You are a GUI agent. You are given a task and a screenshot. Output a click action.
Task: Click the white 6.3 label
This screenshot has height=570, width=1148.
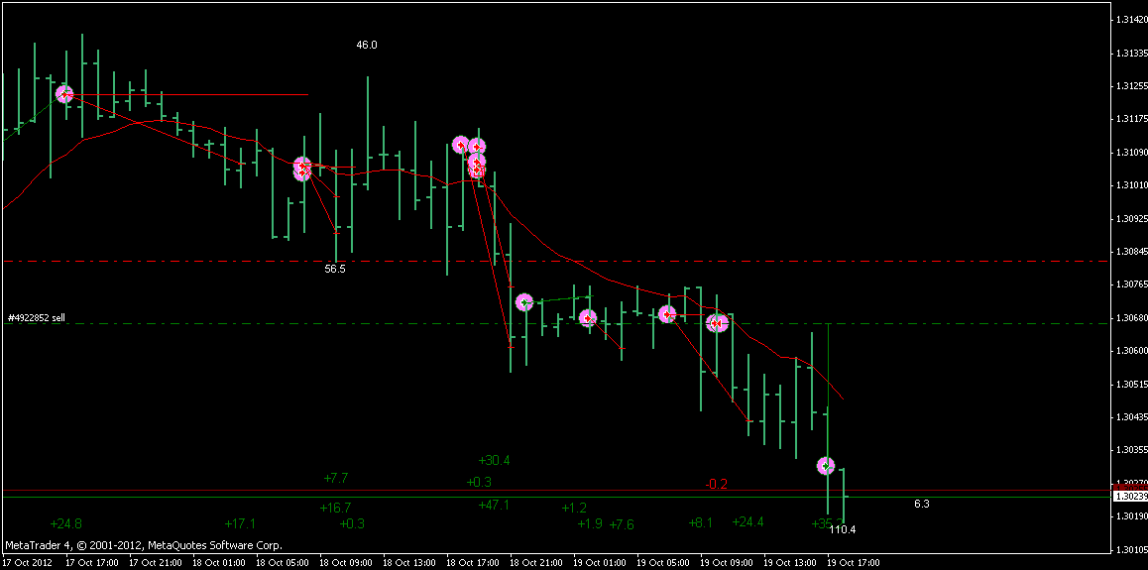pyautogui.click(x=922, y=504)
